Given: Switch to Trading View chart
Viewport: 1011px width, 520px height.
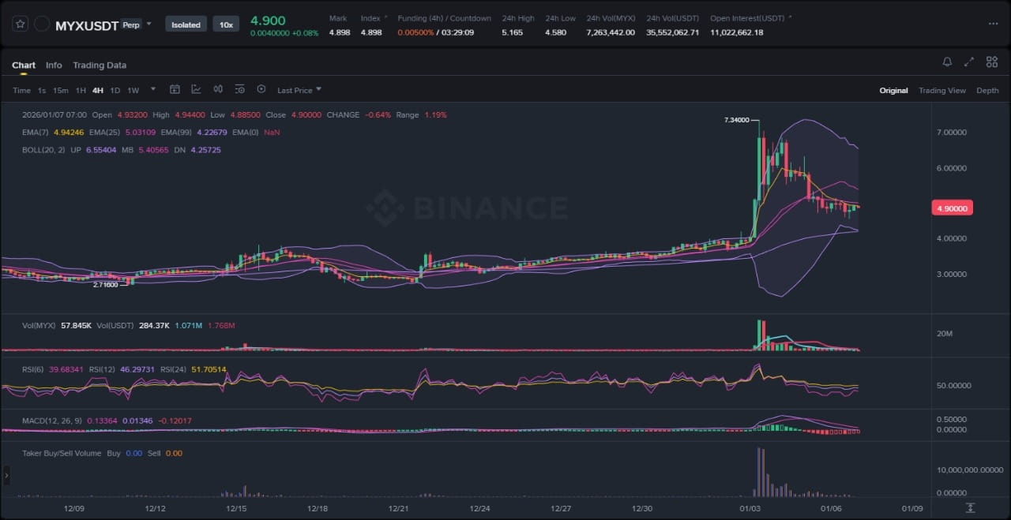Looking at the screenshot, I should tap(941, 91).
